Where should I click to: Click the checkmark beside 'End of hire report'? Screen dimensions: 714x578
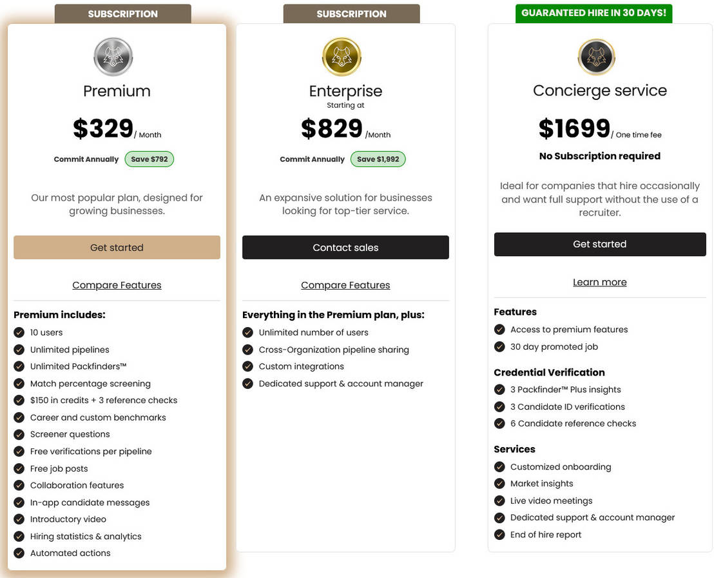click(499, 534)
